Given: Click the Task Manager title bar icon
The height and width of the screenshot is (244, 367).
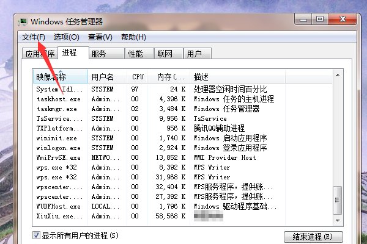Looking at the screenshot, I should pos(23,22).
